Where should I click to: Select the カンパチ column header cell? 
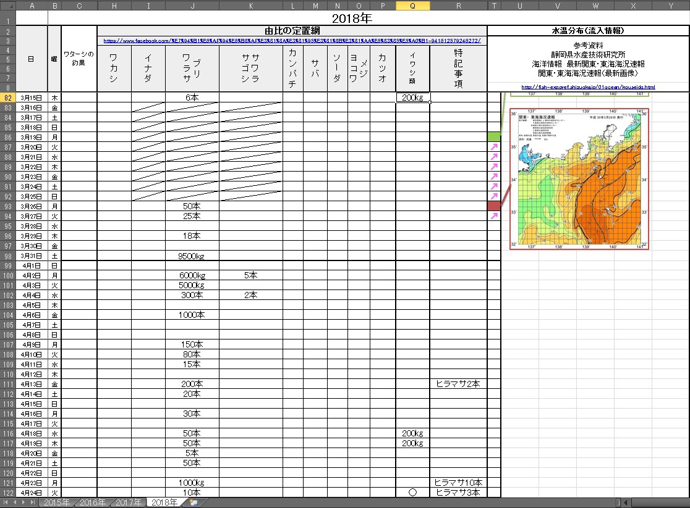pos(292,68)
